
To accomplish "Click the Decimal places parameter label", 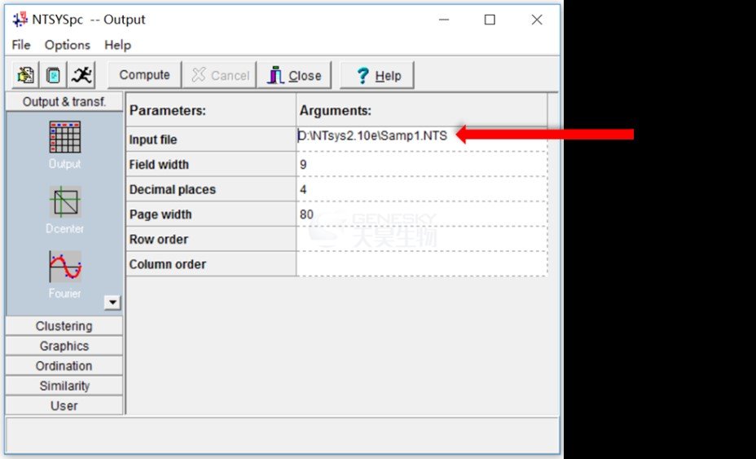I will tap(172, 190).
